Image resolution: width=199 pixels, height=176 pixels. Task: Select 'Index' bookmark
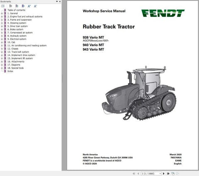click(x=10, y=71)
